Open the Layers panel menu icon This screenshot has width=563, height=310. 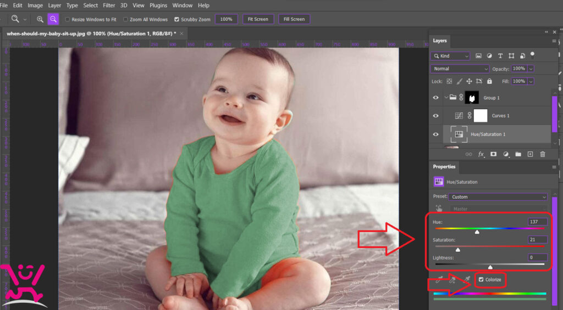pyautogui.click(x=554, y=41)
